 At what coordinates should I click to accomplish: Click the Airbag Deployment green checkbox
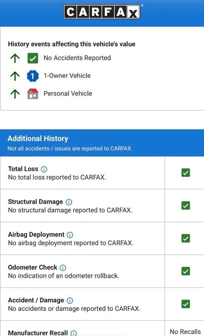point(186,238)
